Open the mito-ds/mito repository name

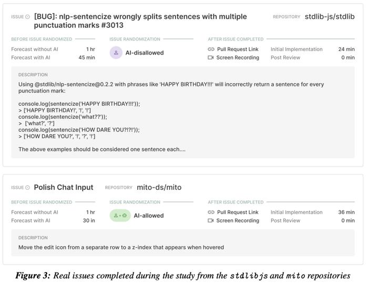point(159,187)
